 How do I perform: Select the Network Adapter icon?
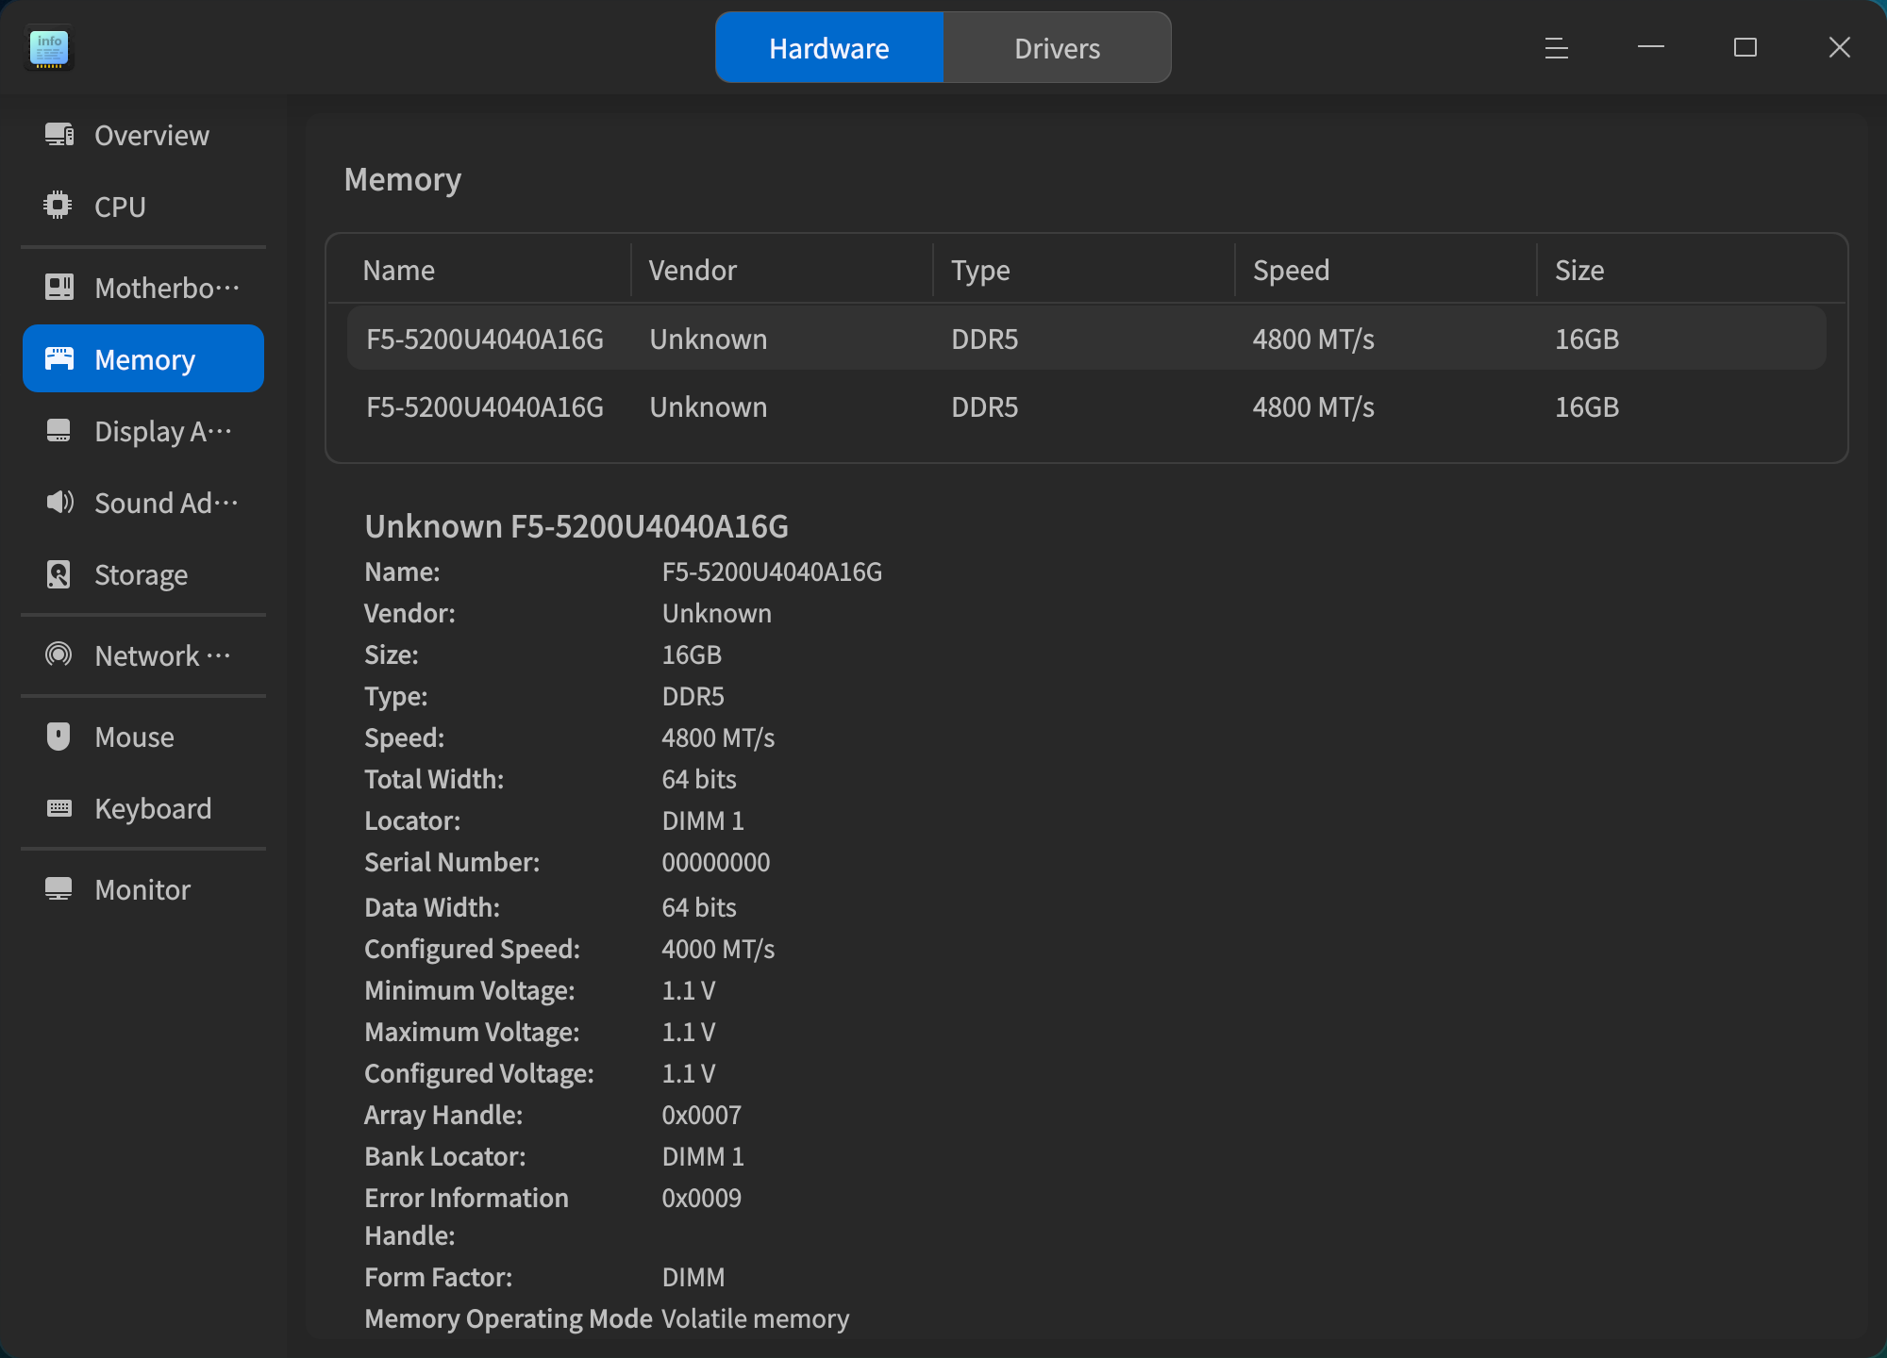coord(58,654)
